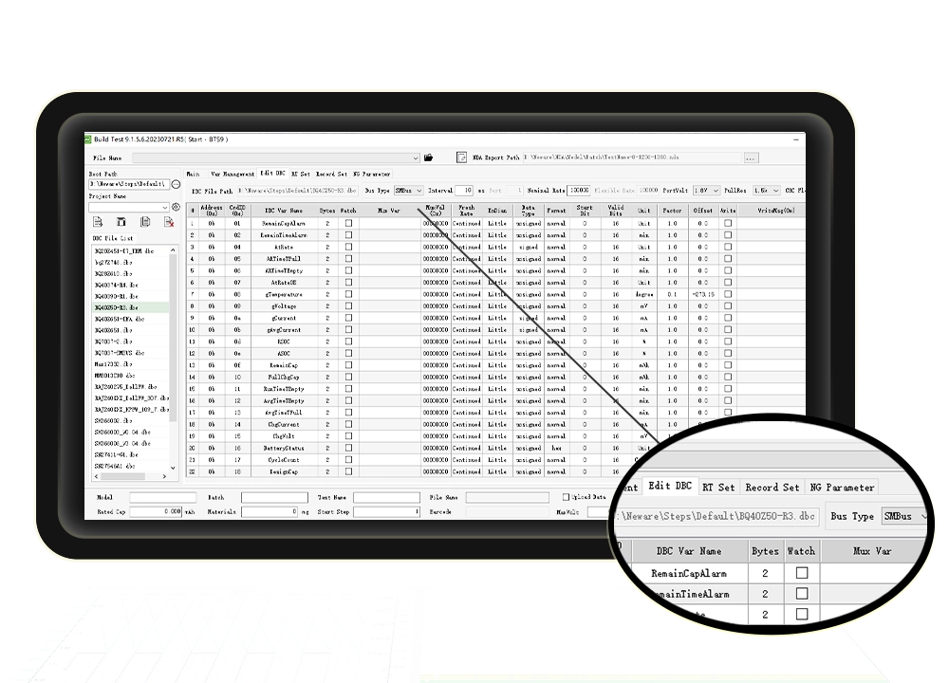Viewport: 949px width, 683px height.
Task: Tick Watch checkbox for AtRate row
Action: pos(348,247)
